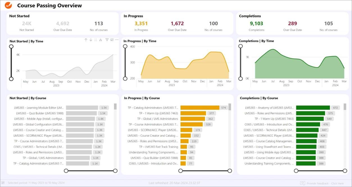Click the 4,692 Over Due Date figure

tap(63, 24)
